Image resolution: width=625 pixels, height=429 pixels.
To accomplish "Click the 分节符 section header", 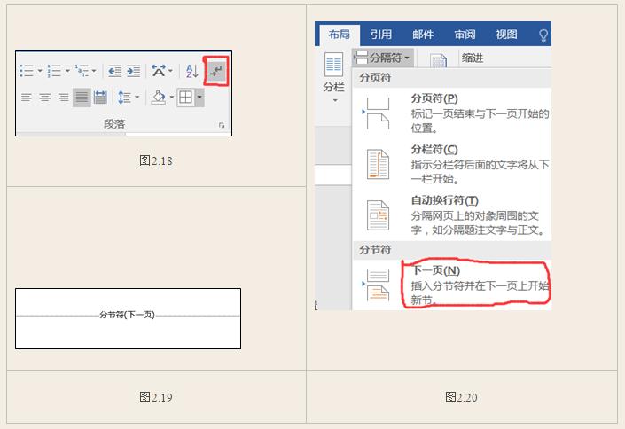I will coord(375,250).
